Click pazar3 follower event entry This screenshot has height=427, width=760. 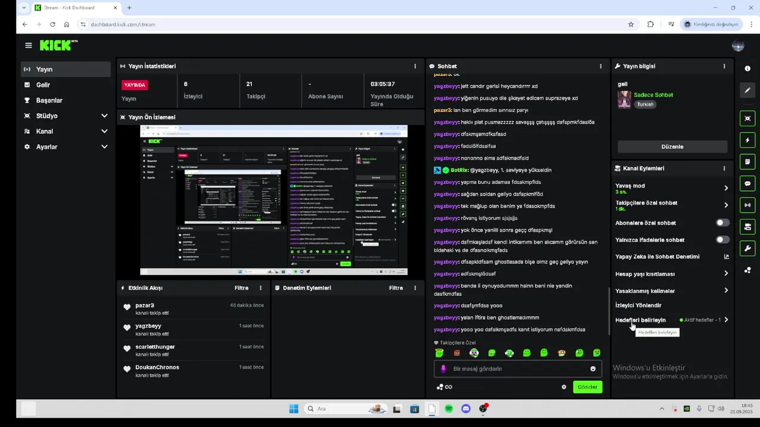point(192,308)
